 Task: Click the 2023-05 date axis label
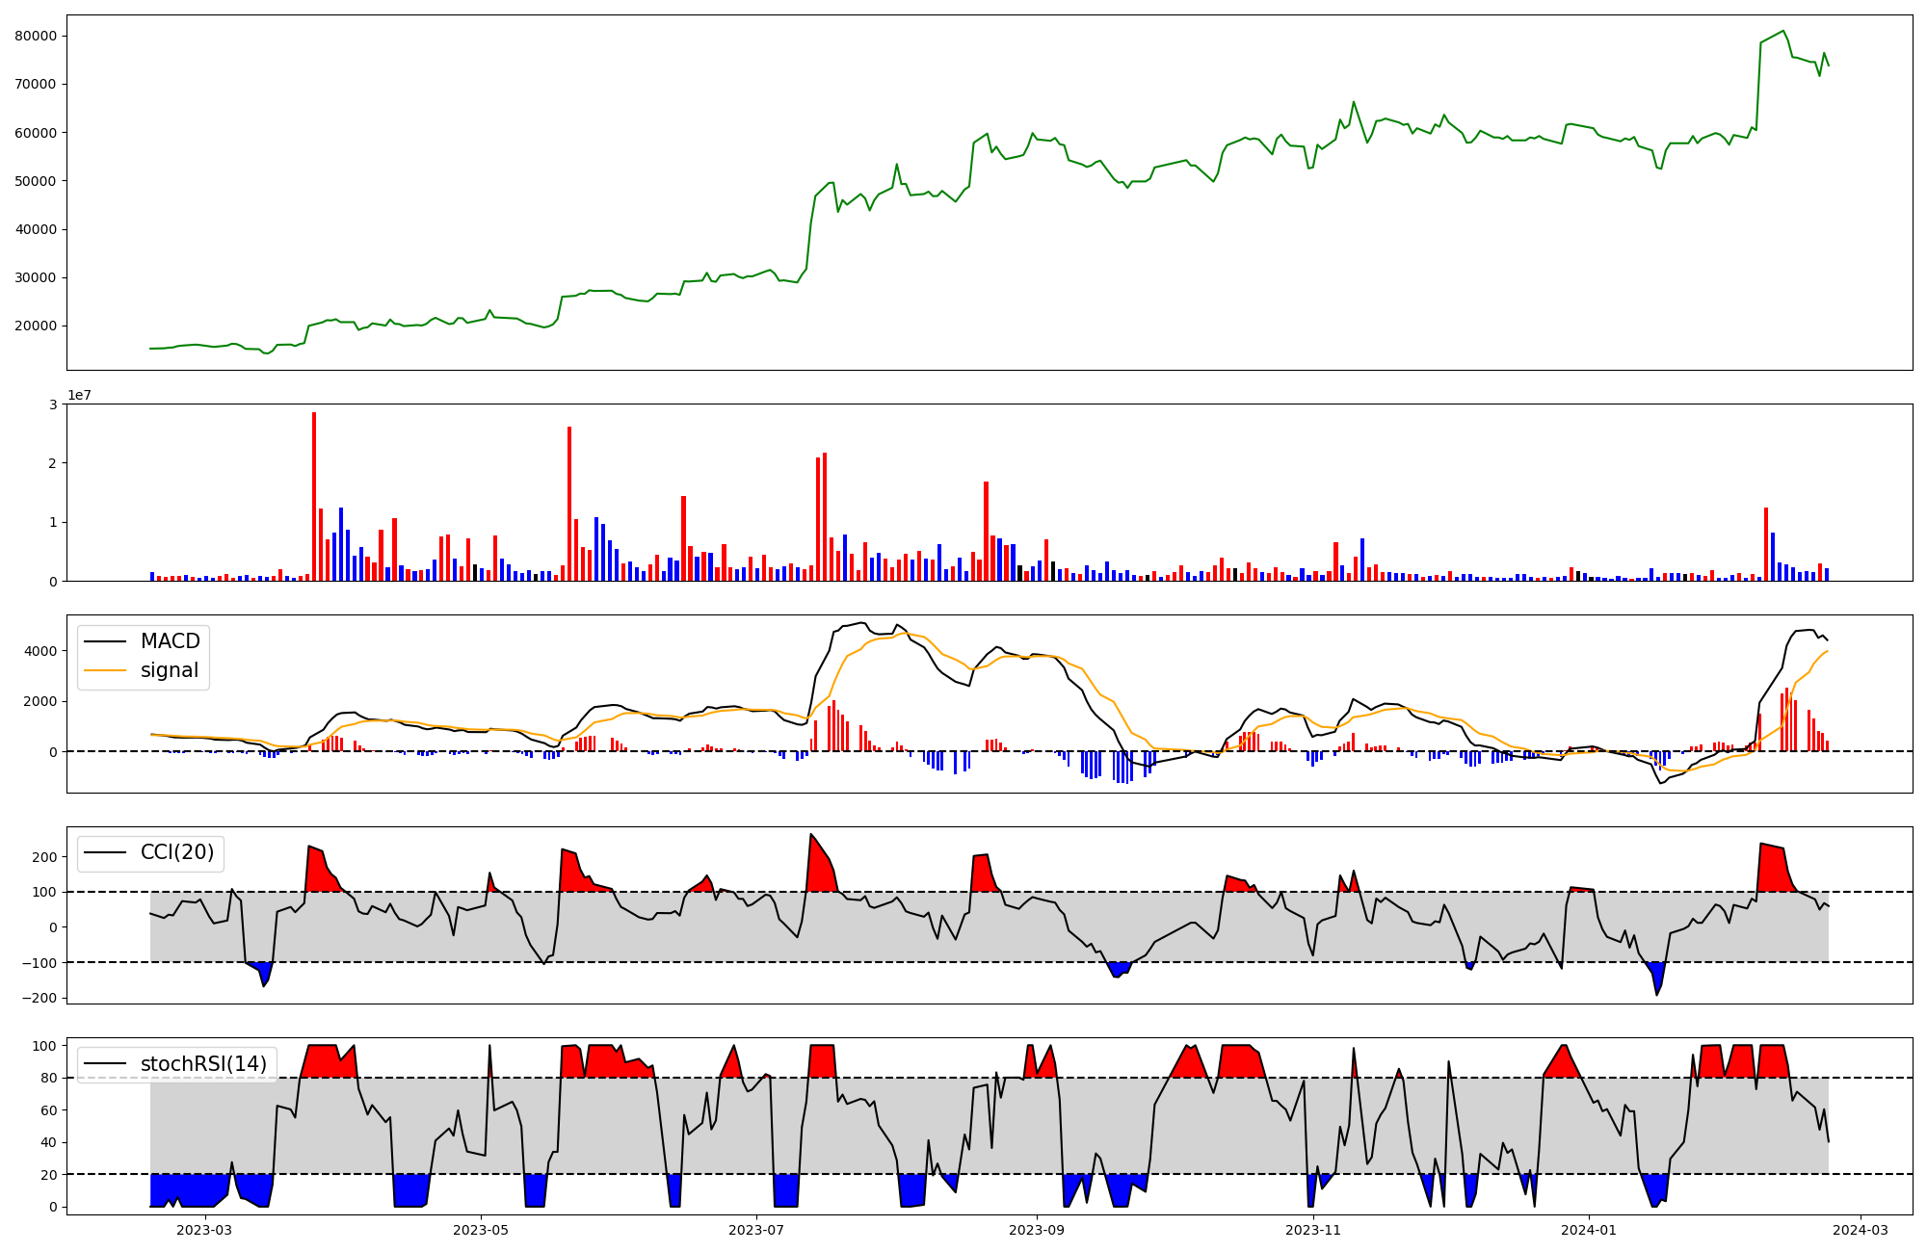[x=480, y=1230]
